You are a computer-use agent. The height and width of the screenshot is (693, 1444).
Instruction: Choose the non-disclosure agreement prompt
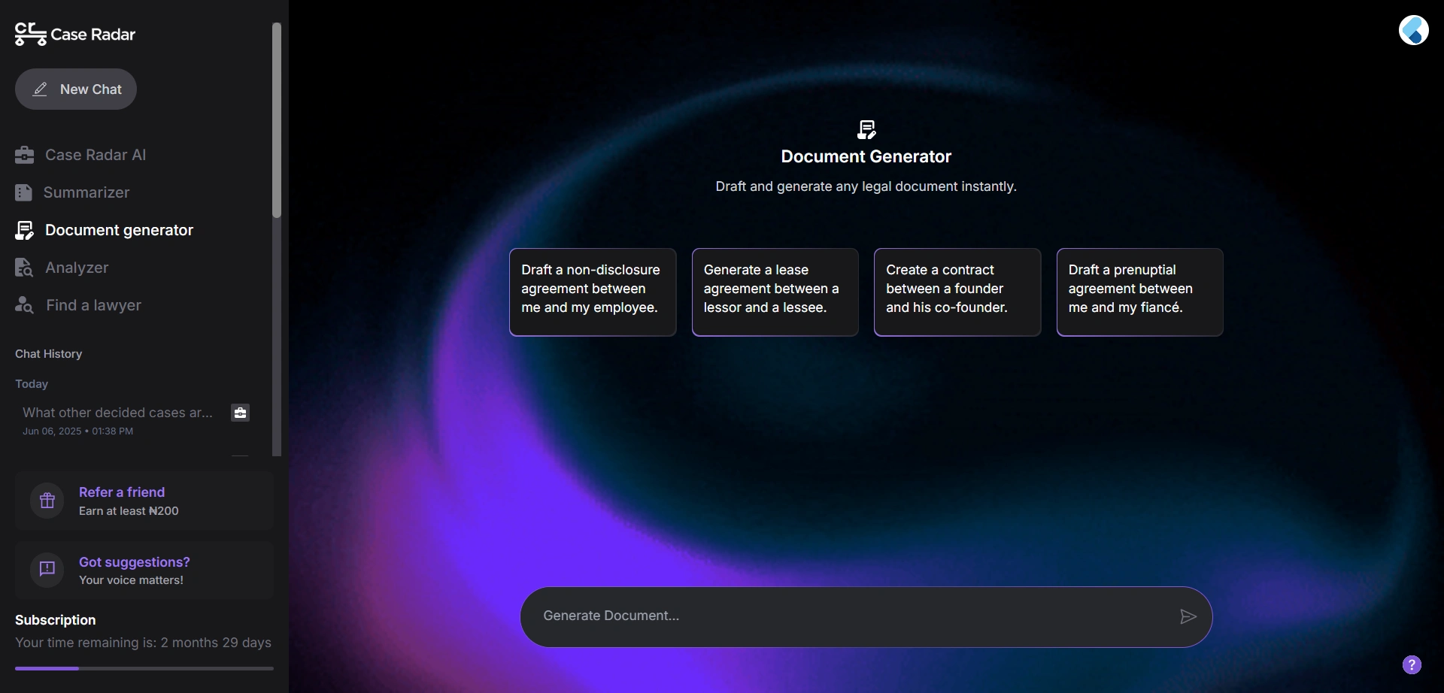click(593, 292)
